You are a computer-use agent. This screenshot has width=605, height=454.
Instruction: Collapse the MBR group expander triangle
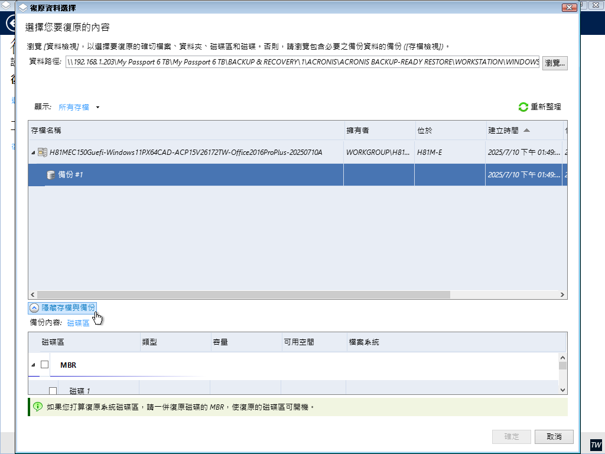pos(33,365)
